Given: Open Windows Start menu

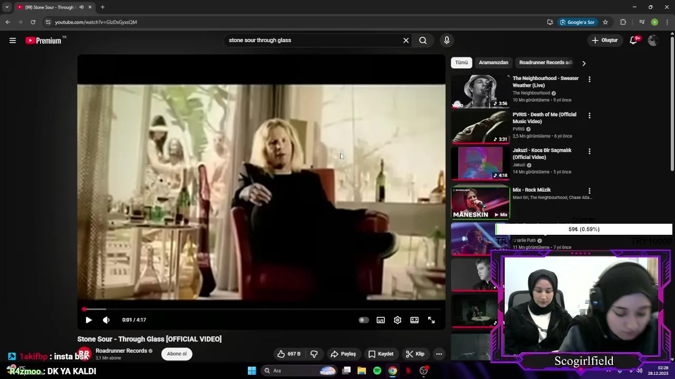Looking at the screenshot, I should tap(252, 371).
